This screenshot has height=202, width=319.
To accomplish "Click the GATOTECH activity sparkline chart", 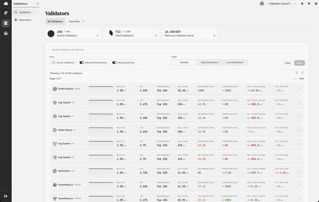I will [101, 171].
